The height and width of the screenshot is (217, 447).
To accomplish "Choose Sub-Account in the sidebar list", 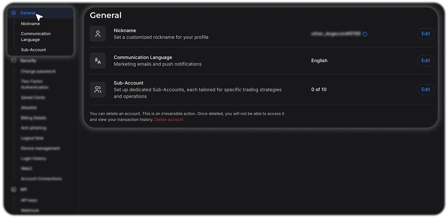I will pos(33,50).
